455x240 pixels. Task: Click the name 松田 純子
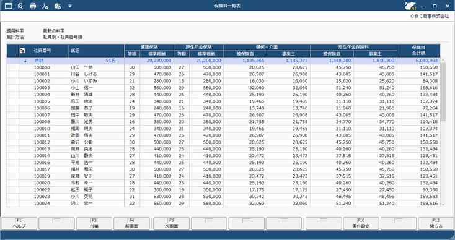click(82, 190)
